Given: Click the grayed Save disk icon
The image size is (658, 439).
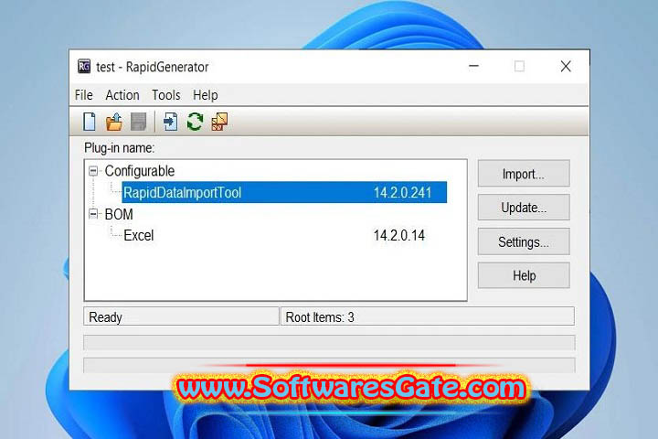Looking at the screenshot, I should [139, 122].
